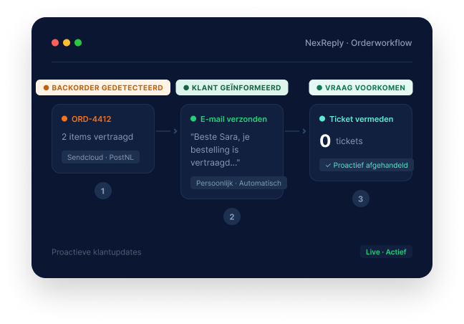Open order ORD-4412
464x324 pixels.
[x=92, y=119]
